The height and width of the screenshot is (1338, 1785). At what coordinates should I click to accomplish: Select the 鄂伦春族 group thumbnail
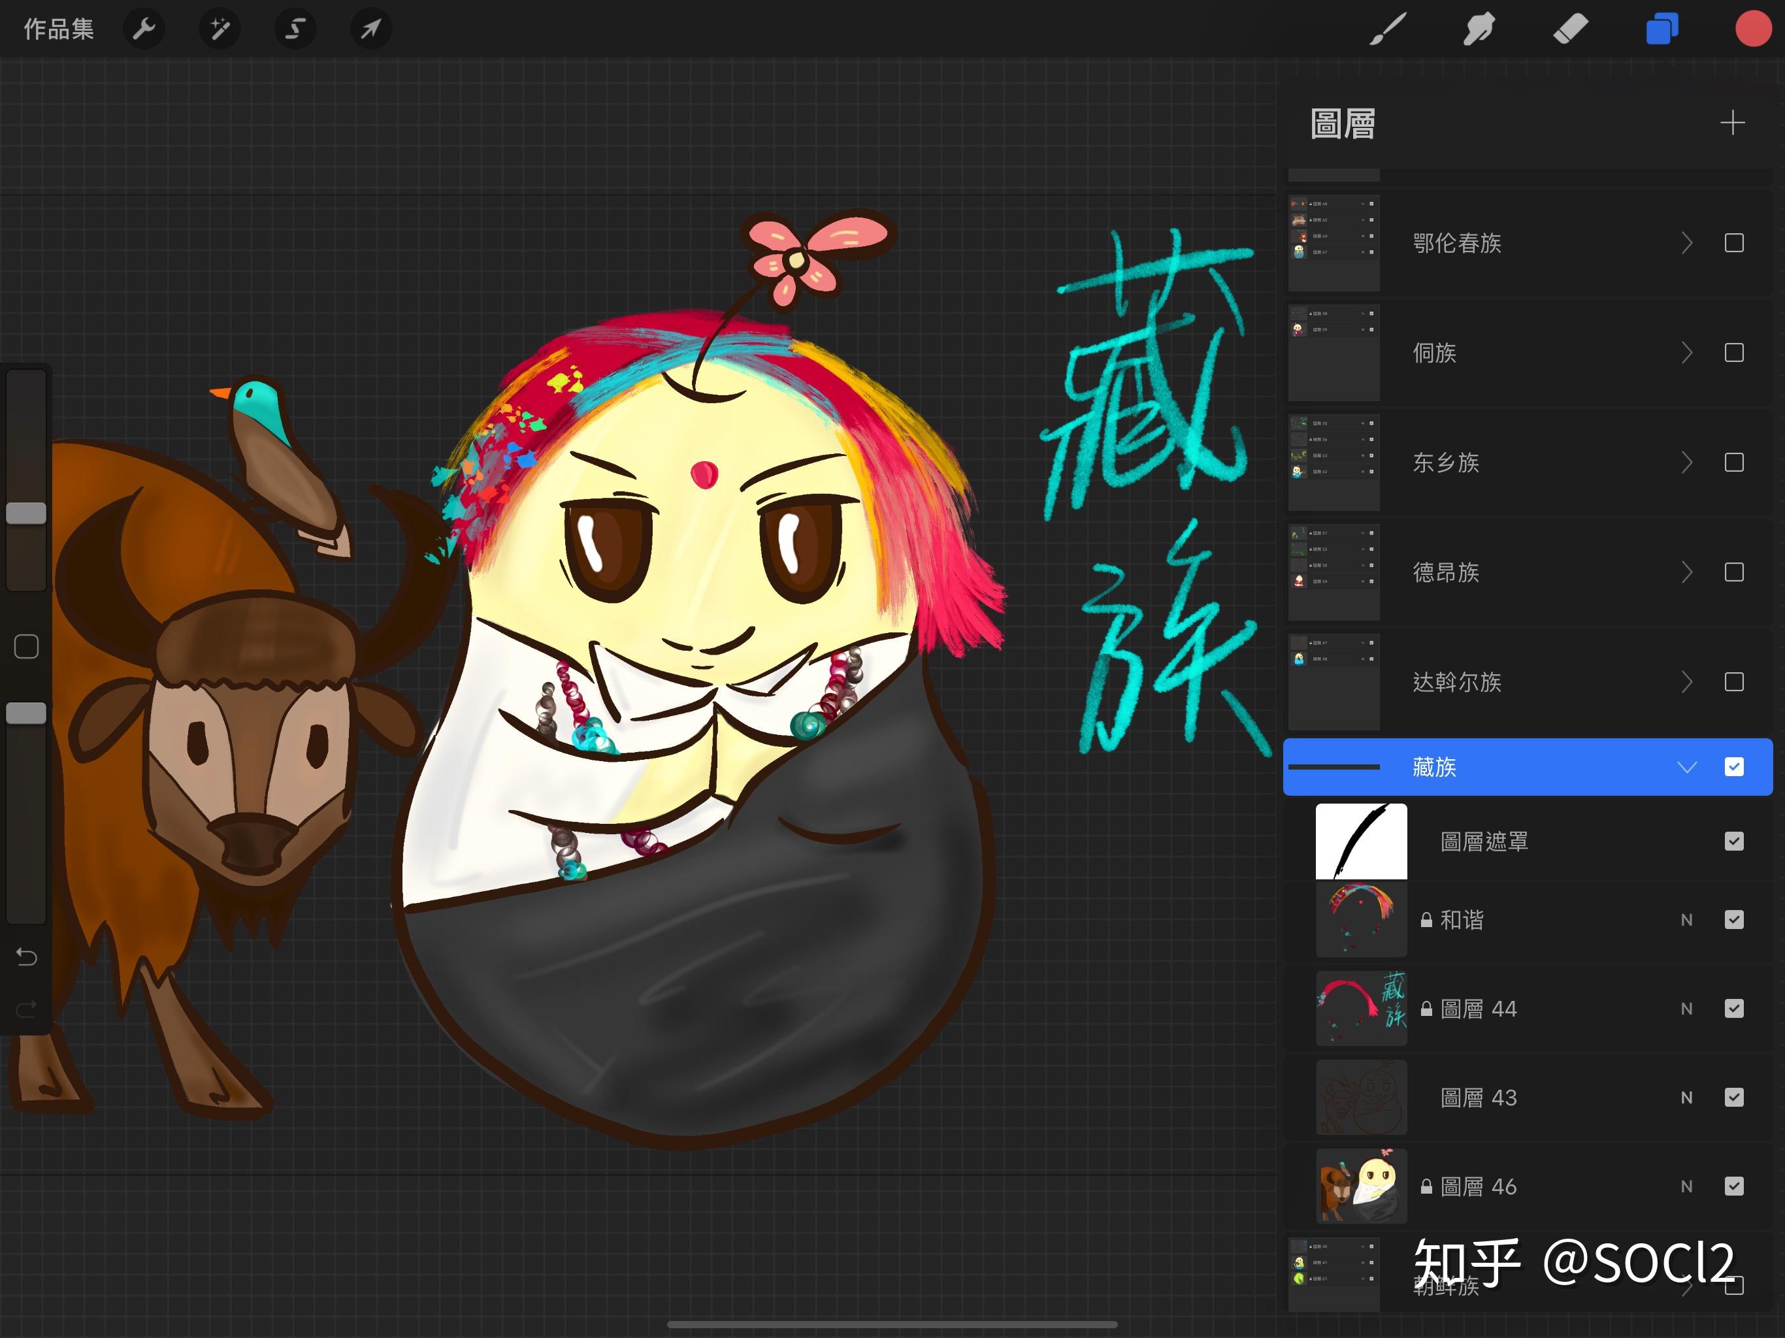click(1334, 243)
